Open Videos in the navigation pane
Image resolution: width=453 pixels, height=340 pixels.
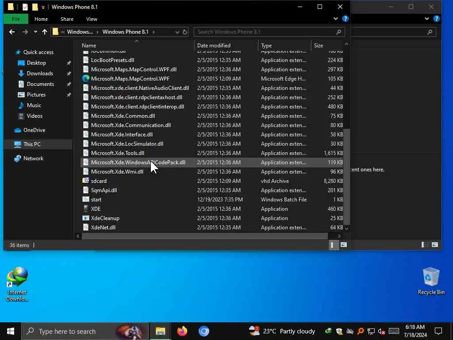point(35,116)
